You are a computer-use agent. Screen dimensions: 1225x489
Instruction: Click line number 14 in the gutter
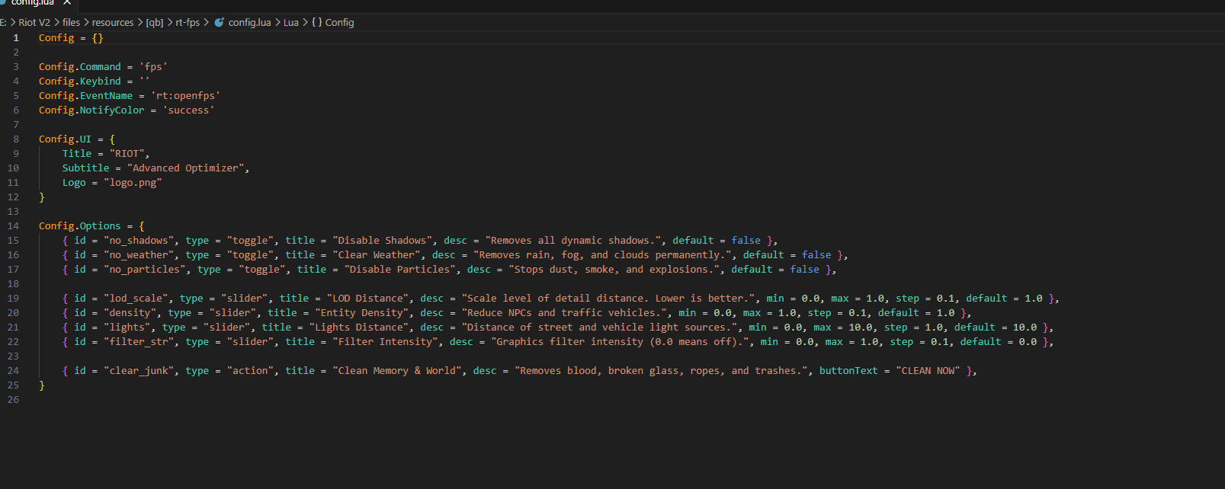tap(13, 226)
